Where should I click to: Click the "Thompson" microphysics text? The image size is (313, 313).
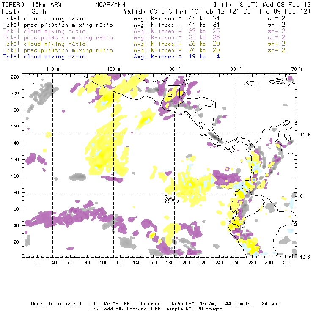click(149, 304)
